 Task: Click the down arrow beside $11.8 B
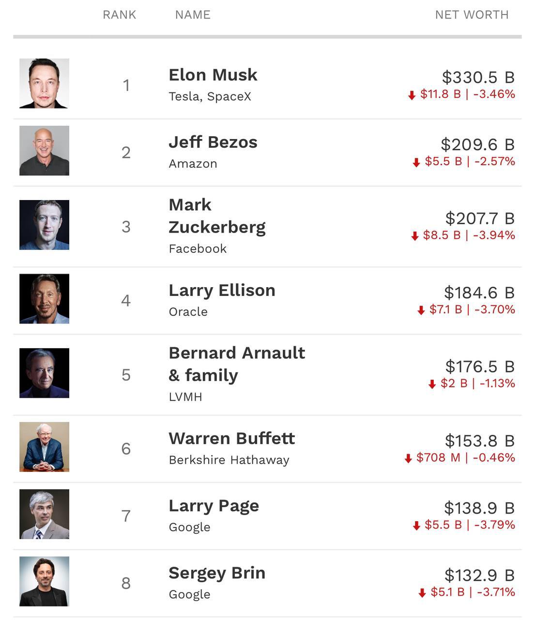[x=412, y=95]
